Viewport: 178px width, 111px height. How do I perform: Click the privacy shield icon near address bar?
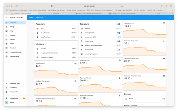[52, 6]
